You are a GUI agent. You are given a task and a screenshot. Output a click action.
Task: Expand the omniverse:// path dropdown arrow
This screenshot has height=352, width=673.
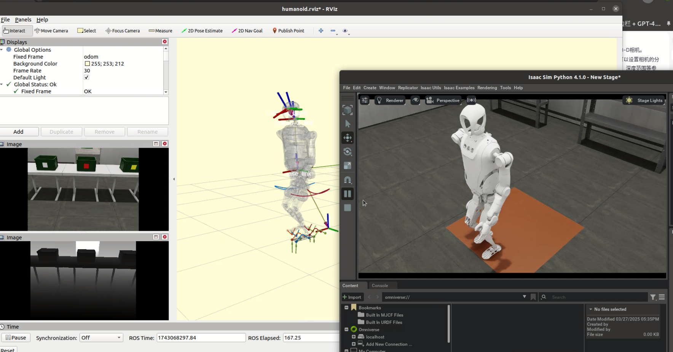click(x=525, y=296)
